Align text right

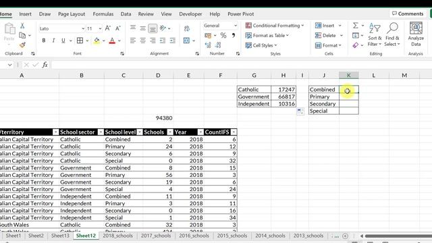coord(153,40)
